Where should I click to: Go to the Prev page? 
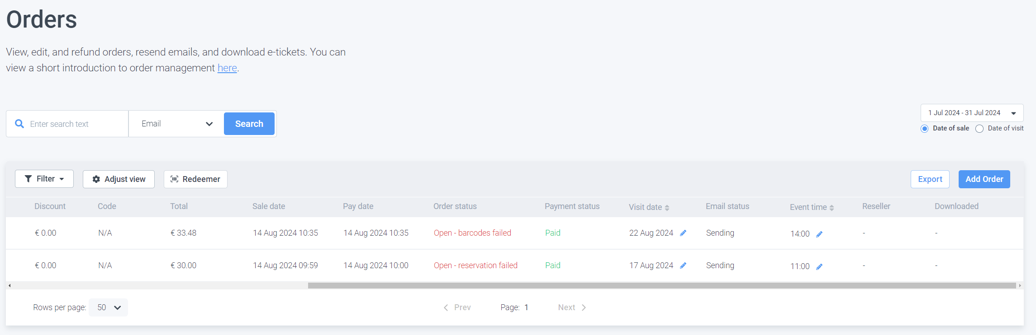457,307
